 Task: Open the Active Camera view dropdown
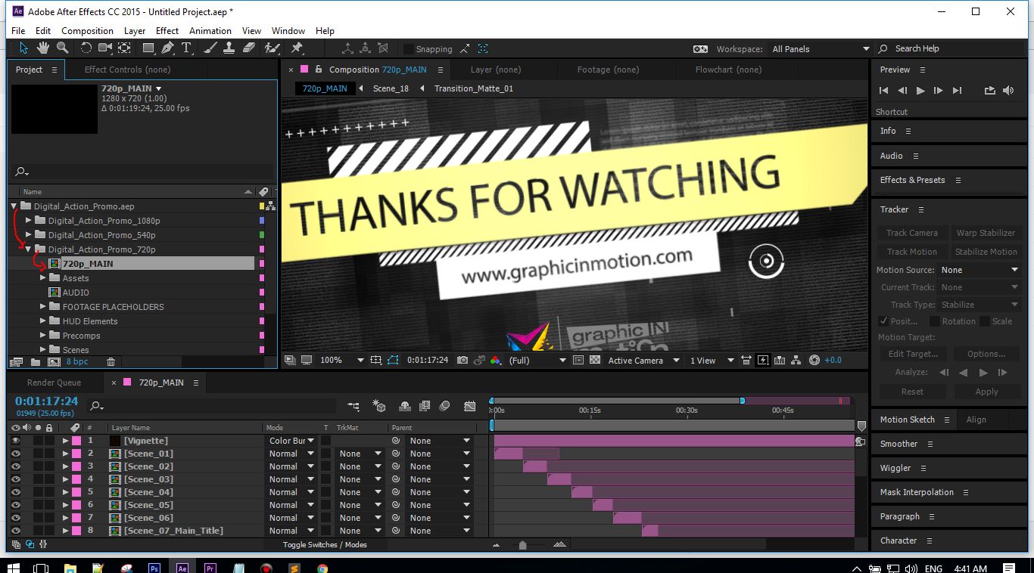(643, 361)
